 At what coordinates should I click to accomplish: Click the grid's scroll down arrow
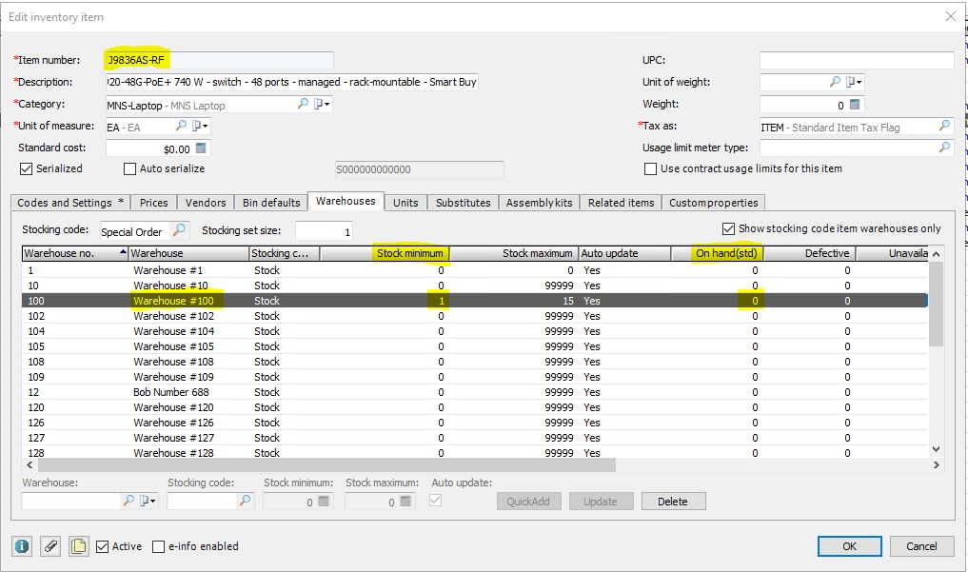[936, 449]
